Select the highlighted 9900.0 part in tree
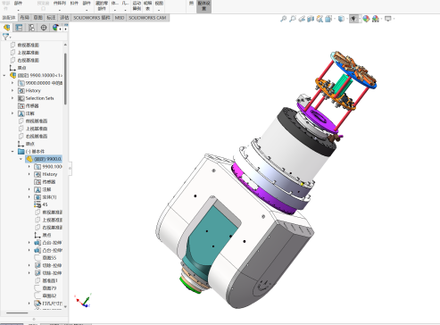Image resolution: width=440 pixels, height=325 pixels. pos(44,159)
